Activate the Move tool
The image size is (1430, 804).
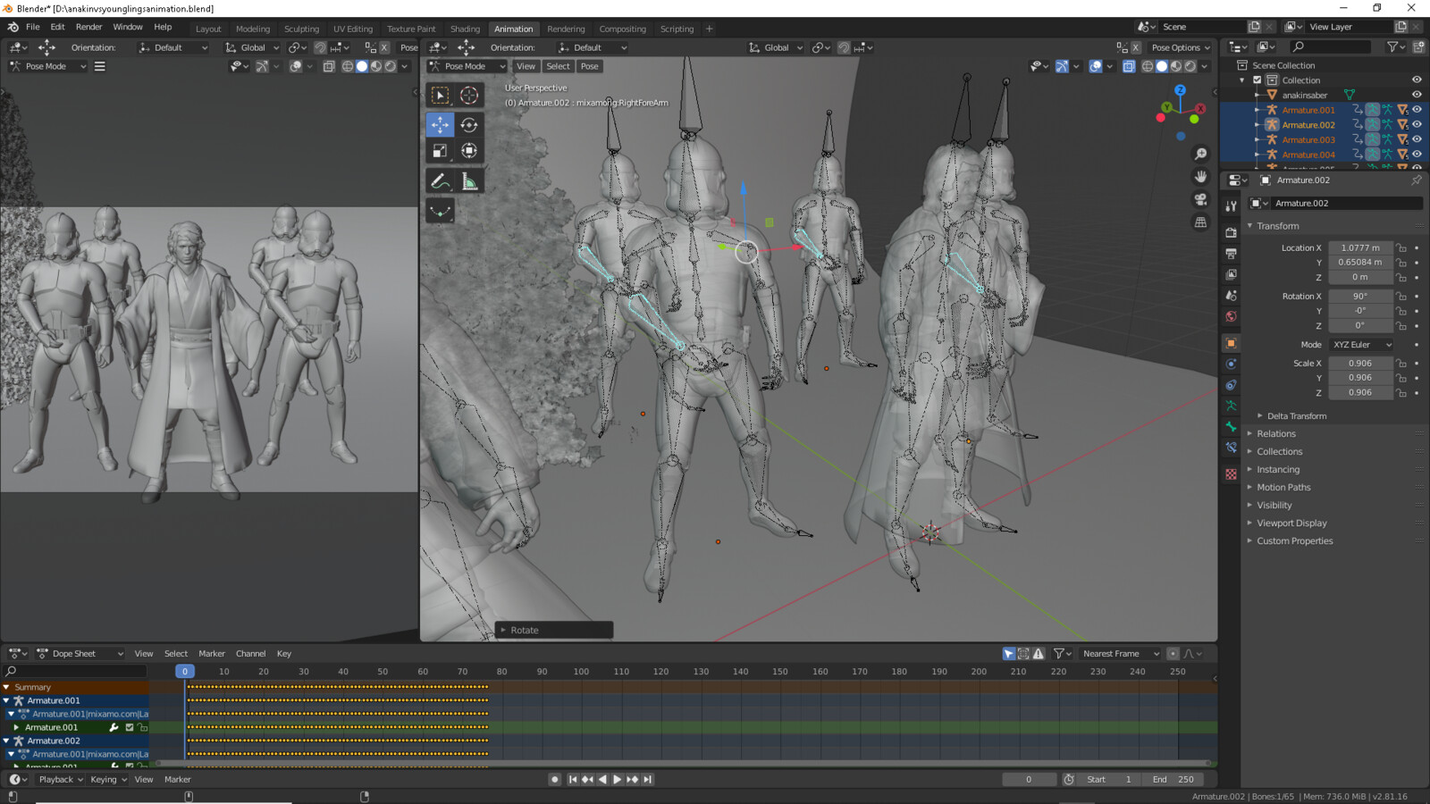point(440,125)
